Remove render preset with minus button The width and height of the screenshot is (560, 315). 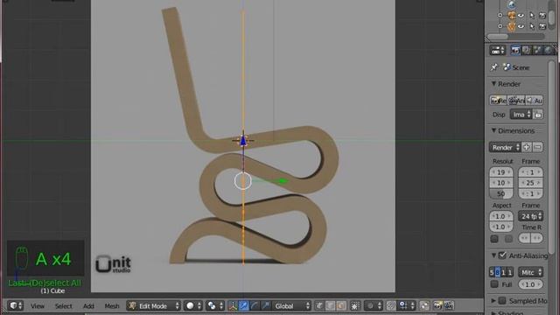[538, 147]
